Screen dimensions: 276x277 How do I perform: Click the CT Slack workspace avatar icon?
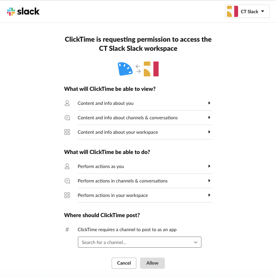232,12
